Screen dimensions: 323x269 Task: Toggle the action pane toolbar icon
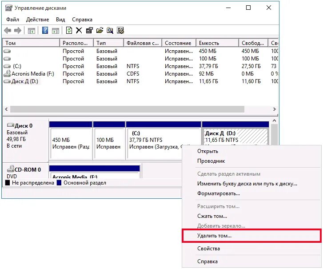pyautogui.click(x=56, y=31)
